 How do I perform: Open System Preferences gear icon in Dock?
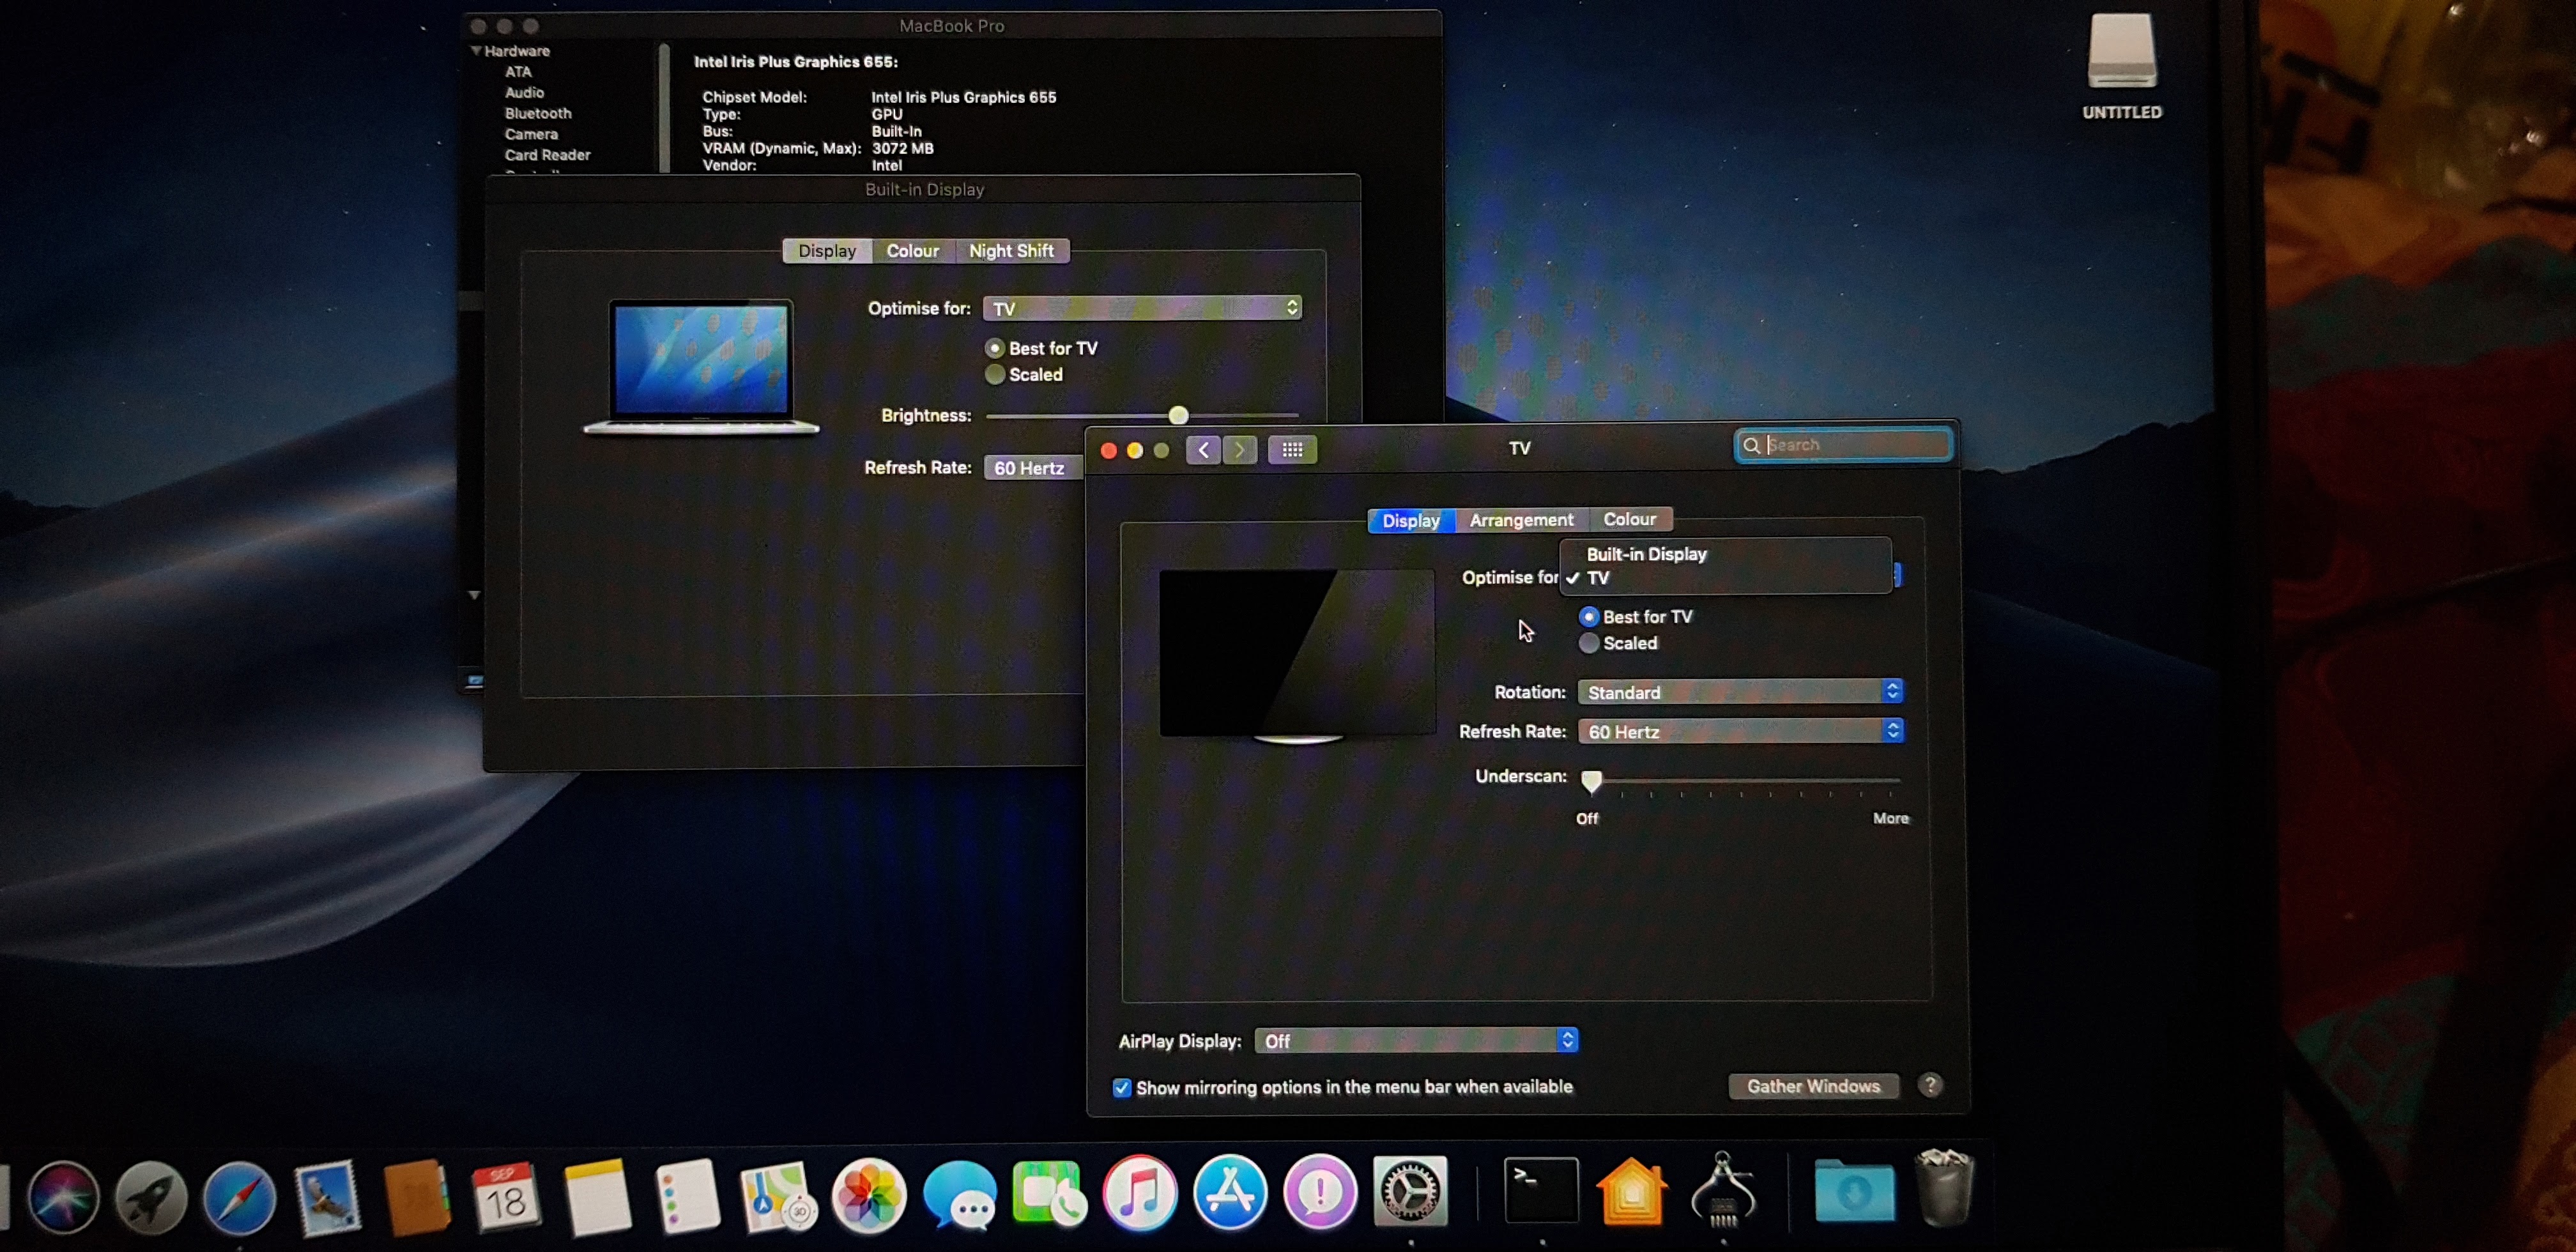point(1411,1192)
